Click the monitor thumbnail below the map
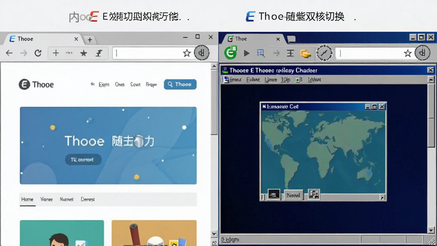 click(x=274, y=194)
